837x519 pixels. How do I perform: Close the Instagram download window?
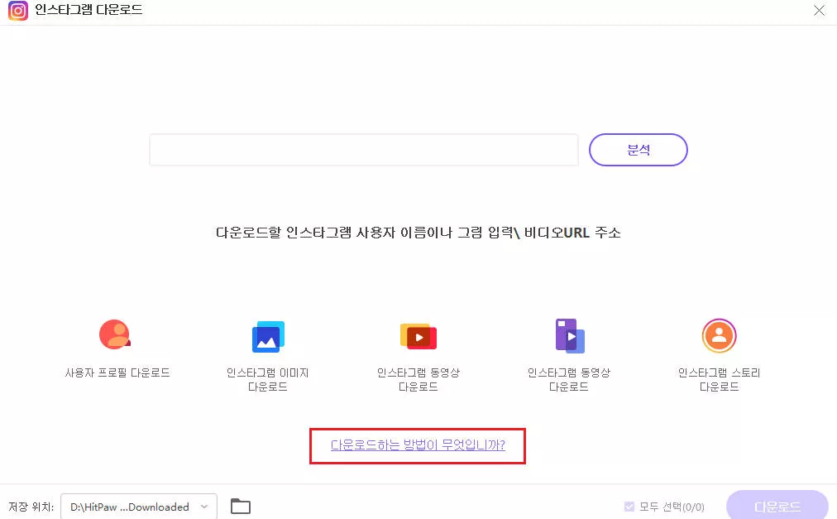[x=819, y=10]
